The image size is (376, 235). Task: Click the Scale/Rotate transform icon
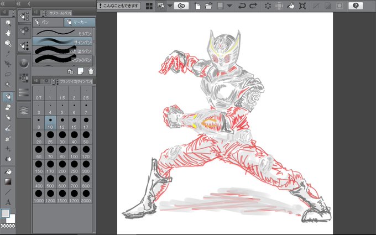pyautogui.click(x=302, y=6)
